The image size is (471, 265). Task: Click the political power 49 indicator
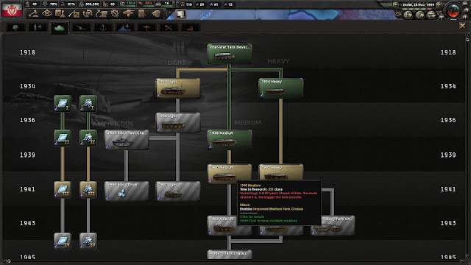point(32,4)
